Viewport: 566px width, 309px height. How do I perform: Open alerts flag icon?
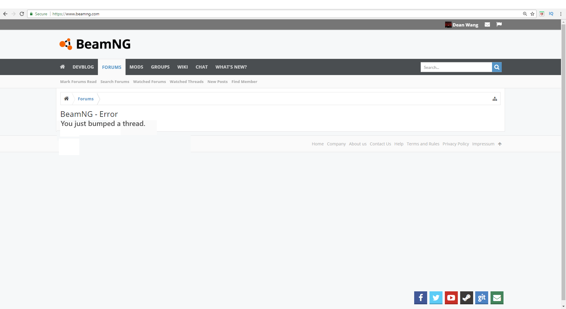coord(499,24)
